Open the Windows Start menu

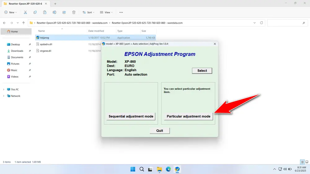point(133,169)
